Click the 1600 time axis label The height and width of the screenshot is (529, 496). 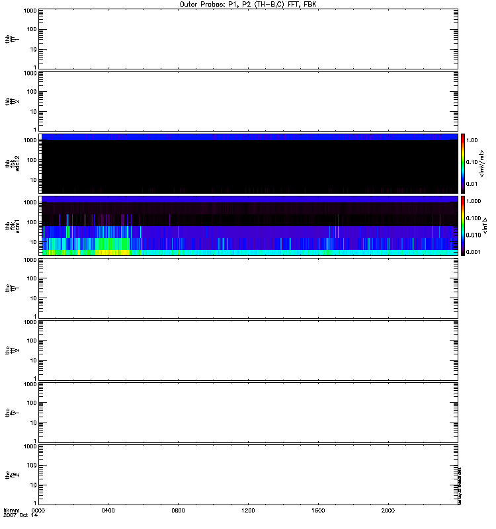point(318,511)
